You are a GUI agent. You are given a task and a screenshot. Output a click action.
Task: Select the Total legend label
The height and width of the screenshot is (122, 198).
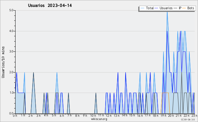pyautogui.click(x=149, y=8)
